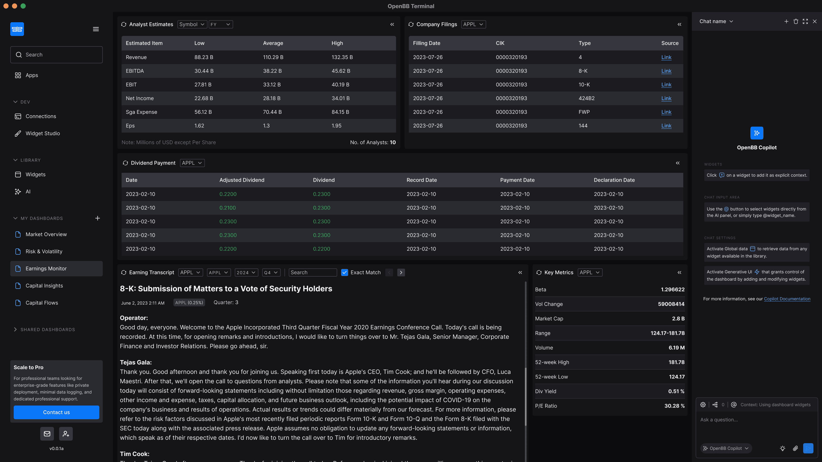This screenshot has width=822, height=462.
Task: Uncheck the Exact Match checkbox
Action: point(344,273)
